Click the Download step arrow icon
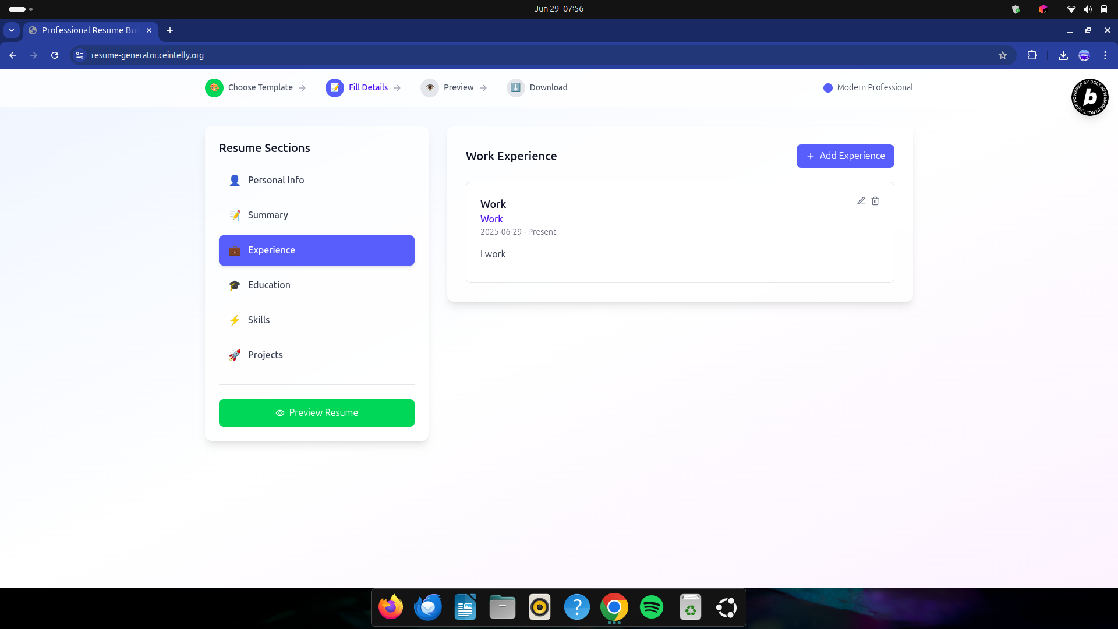This screenshot has height=629, width=1118. pyautogui.click(x=515, y=87)
